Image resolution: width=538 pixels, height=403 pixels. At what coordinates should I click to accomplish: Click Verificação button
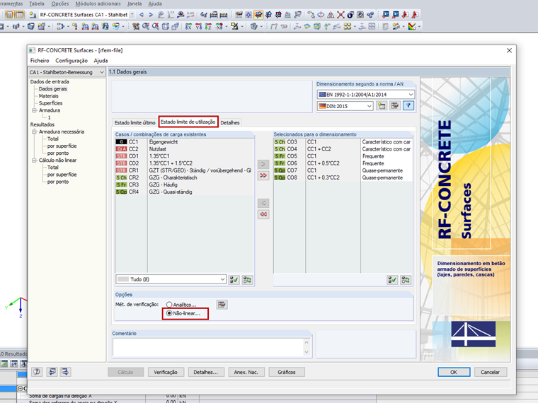166,372
